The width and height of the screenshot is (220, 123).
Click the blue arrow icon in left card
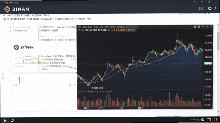[10, 27]
